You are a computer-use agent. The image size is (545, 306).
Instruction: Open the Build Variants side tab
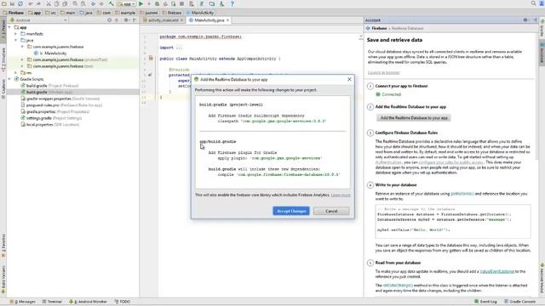click(3, 280)
